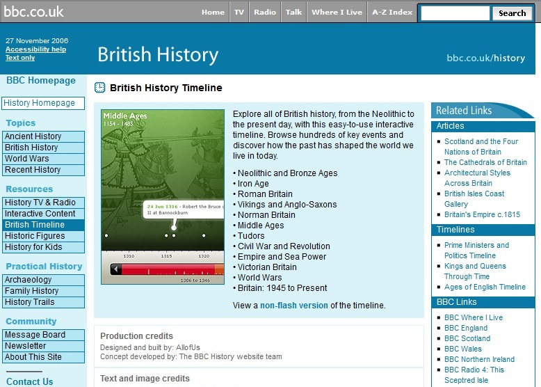This screenshot has height=387, width=541.
Task: Open History TV & Radio
Action: tap(44, 203)
